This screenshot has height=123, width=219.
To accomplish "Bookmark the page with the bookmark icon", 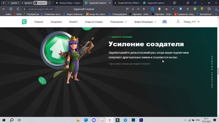I will [144, 9].
